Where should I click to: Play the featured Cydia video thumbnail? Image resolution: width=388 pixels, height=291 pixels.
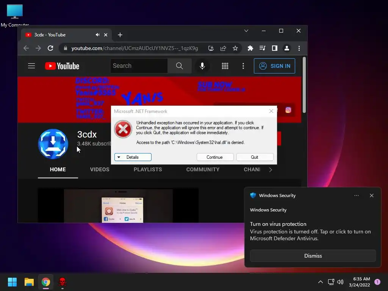(118, 205)
